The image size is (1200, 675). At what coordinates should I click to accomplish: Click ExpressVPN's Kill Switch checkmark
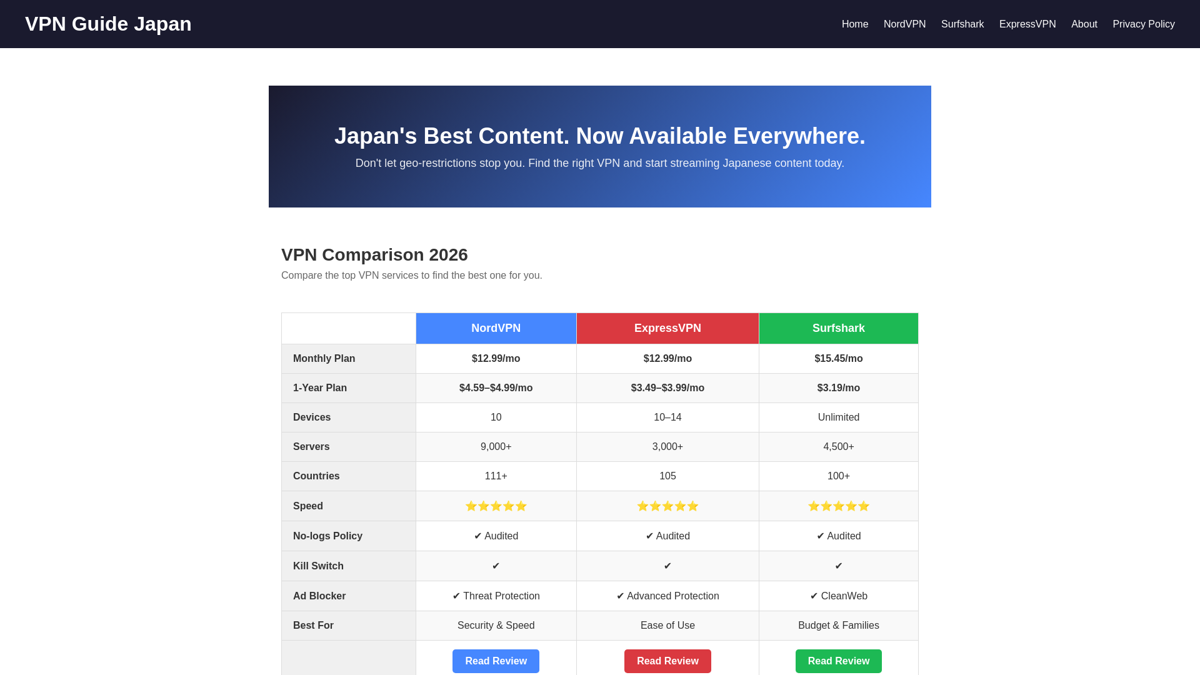[x=667, y=566]
